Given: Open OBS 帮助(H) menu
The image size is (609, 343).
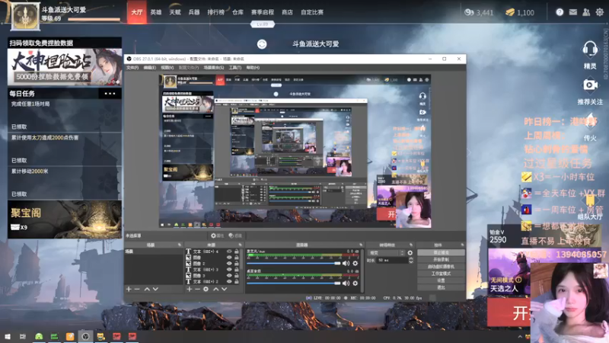Looking at the screenshot, I should (x=253, y=68).
